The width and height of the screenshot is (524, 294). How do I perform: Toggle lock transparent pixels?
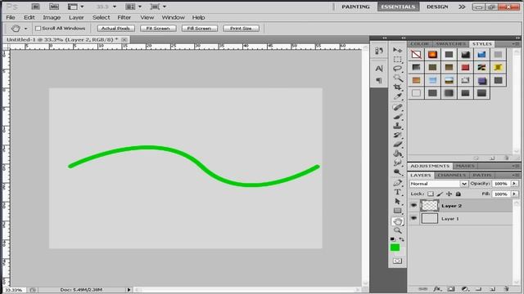click(431, 194)
